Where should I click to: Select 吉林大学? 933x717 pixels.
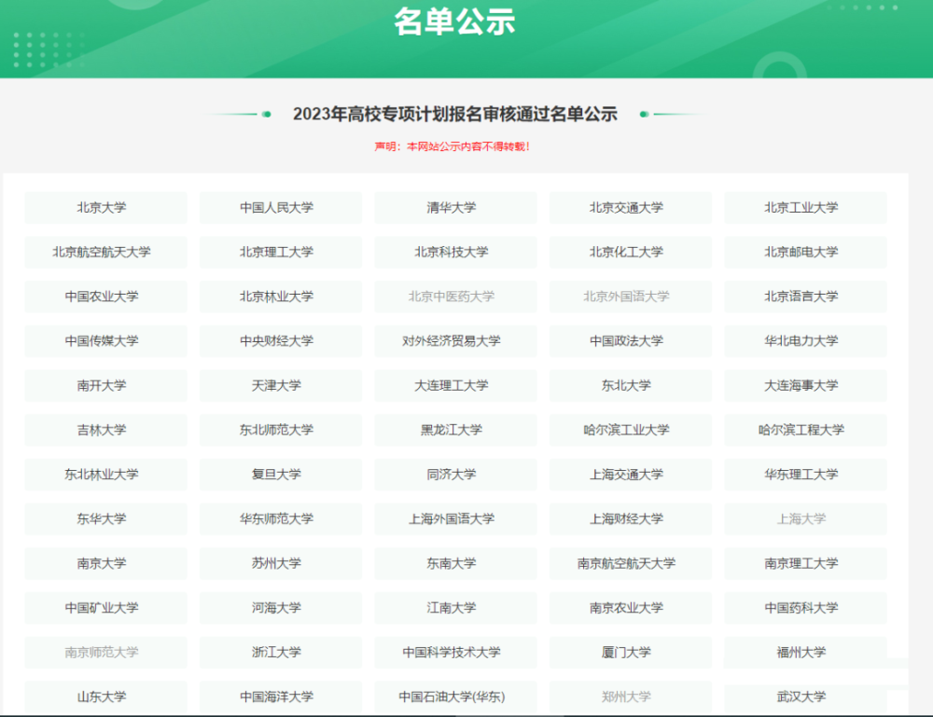tap(106, 430)
